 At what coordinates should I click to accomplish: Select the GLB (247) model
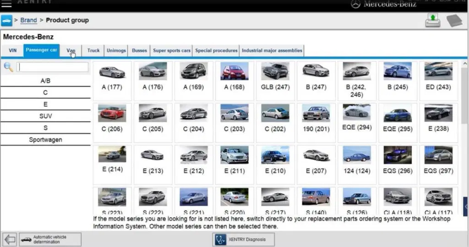coord(275,80)
